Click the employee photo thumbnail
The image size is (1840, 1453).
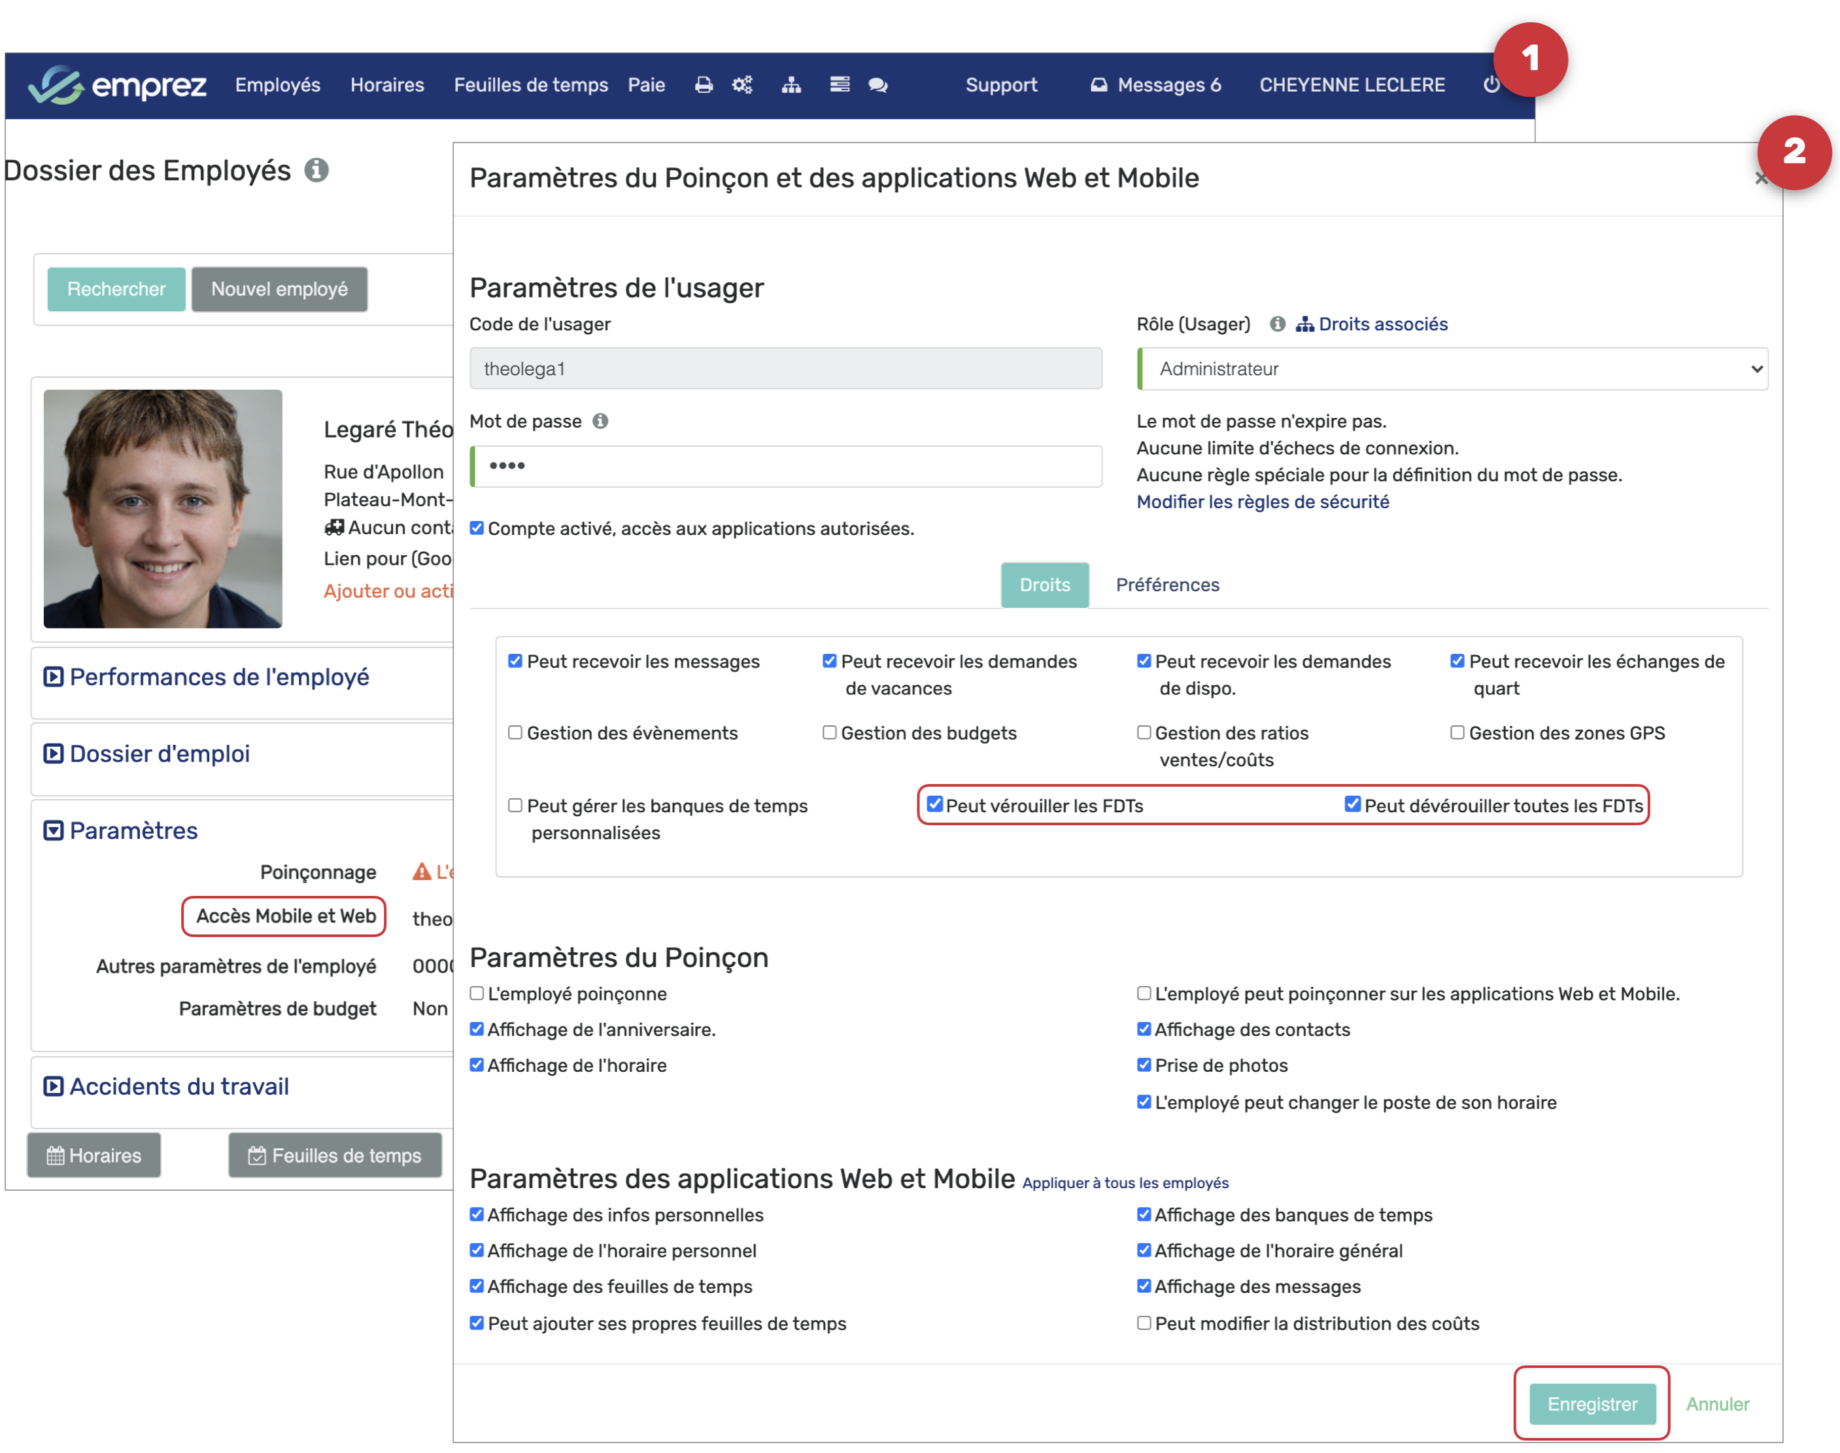point(162,509)
